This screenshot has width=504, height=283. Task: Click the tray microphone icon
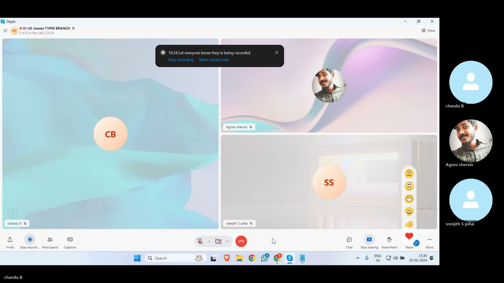pyautogui.click(x=367, y=258)
